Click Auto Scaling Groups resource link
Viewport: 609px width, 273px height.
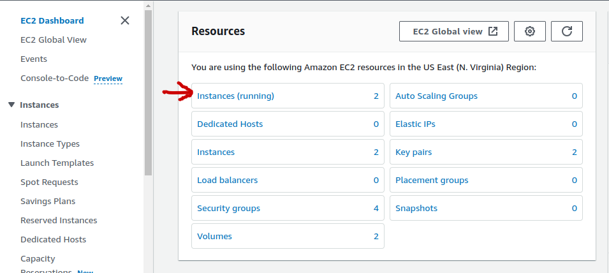tap(437, 96)
